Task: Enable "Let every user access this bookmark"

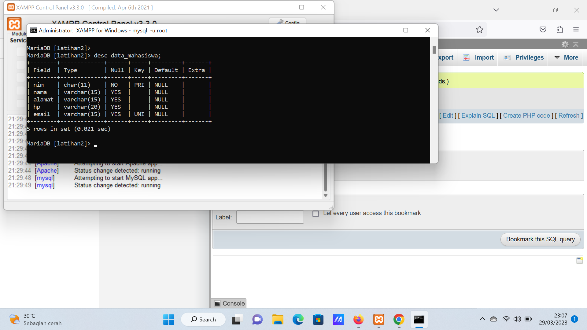Action: click(x=316, y=214)
